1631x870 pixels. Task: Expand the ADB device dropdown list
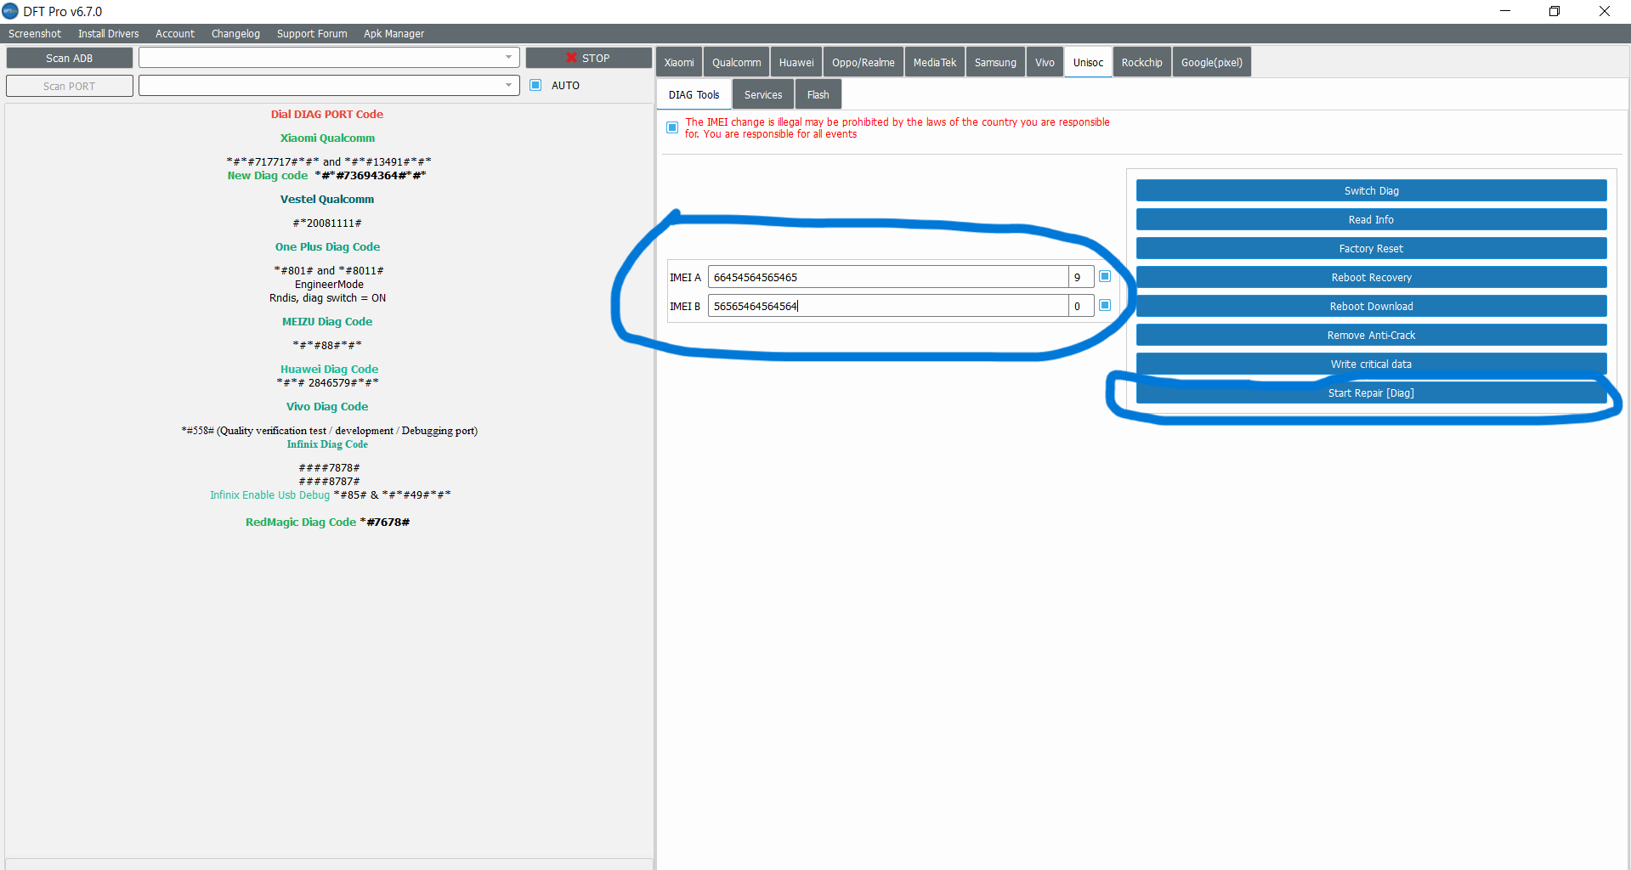tap(508, 58)
